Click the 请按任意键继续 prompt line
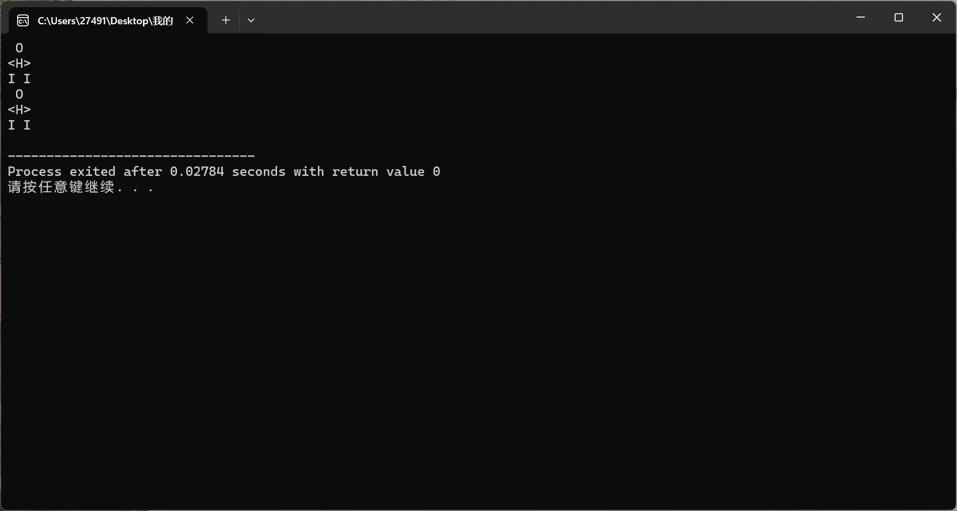This screenshot has height=511, width=957. click(81, 187)
